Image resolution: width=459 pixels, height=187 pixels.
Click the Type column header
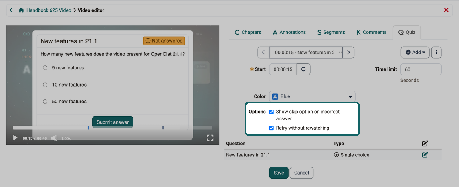coord(339,144)
